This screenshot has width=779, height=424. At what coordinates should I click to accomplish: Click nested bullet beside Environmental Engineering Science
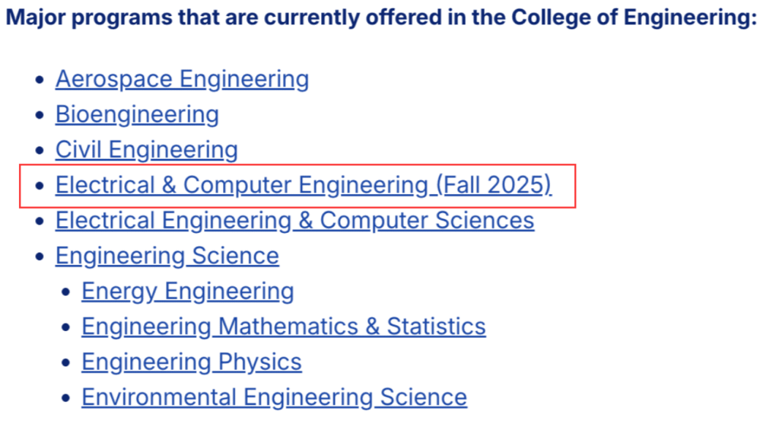[67, 397]
